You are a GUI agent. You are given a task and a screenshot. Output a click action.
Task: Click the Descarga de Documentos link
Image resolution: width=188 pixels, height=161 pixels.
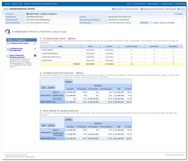pos(154,9)
